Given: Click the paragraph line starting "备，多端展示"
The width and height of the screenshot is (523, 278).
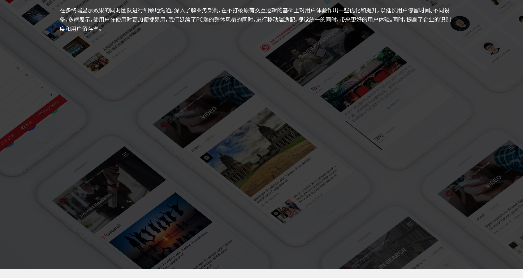Looking at the screenshot, I should coord(255,19).
